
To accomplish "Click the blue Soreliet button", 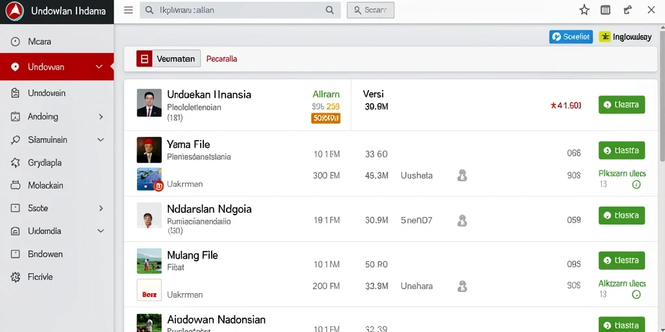I will [x=571, y=37].
